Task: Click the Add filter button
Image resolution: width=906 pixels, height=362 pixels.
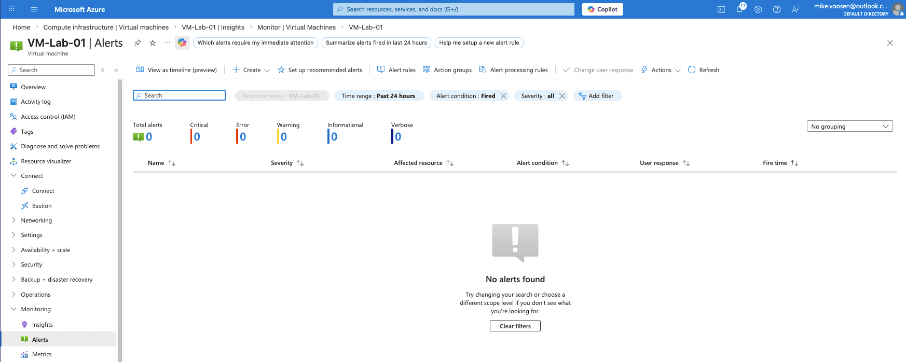Action: (x=597, y=96)
